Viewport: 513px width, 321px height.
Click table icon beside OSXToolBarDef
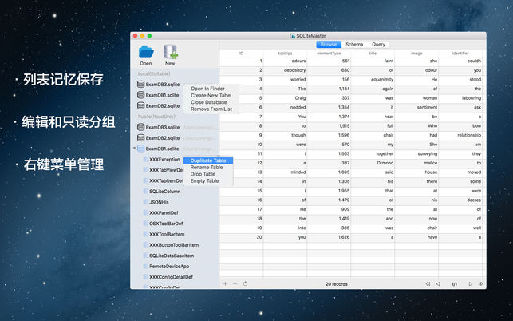coord(146,224)
